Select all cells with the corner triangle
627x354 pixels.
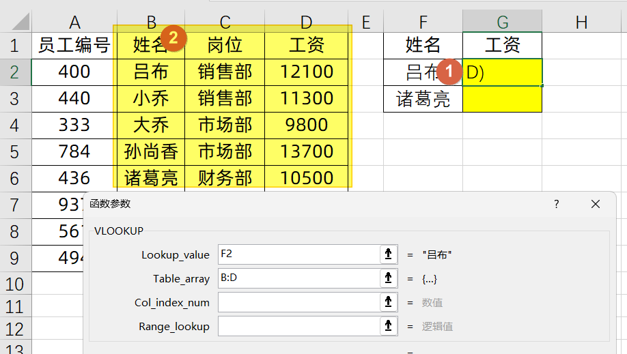pyautogui.click(x=20, y=22)
